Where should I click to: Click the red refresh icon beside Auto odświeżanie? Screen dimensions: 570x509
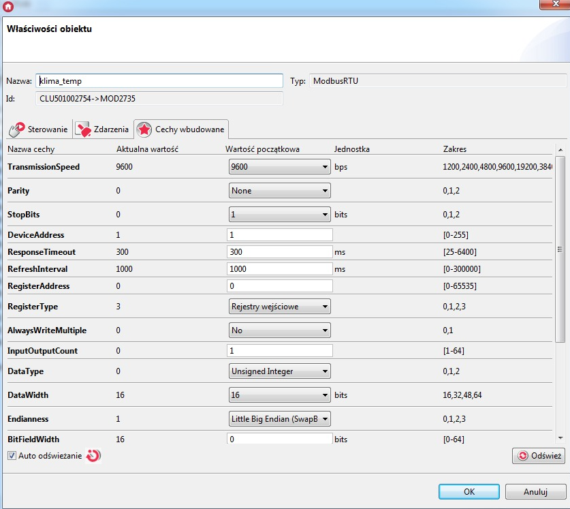pos(93,455)
